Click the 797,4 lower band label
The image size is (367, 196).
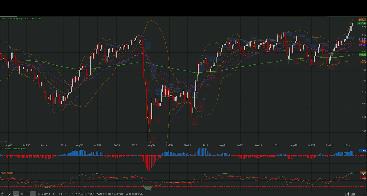pyautogui.click(x=363, y=62)
